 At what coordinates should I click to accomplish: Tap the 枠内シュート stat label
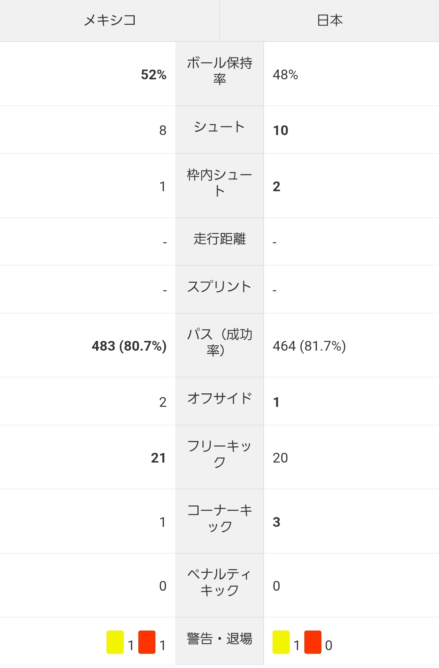click(220, 183)
